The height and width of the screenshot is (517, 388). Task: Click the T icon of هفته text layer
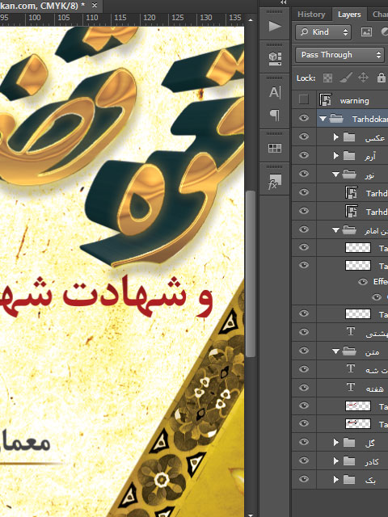[x=351, y=388]
